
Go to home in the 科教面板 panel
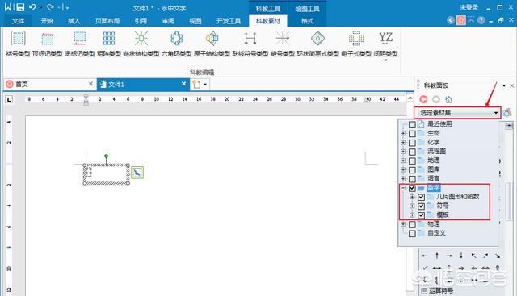449,99
